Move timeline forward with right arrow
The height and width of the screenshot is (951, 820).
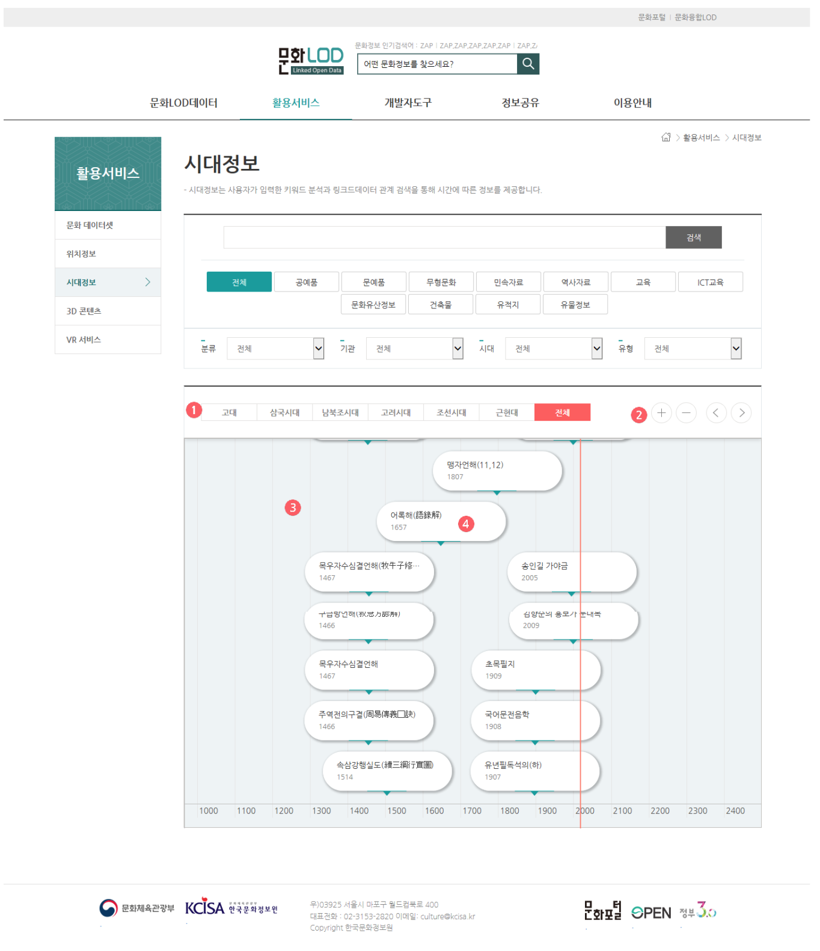[741, 413]
